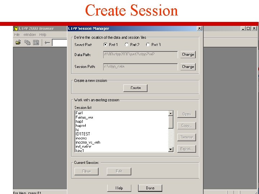Click the Data Path input field
The image size is (259, 194).
click(141, 55)
